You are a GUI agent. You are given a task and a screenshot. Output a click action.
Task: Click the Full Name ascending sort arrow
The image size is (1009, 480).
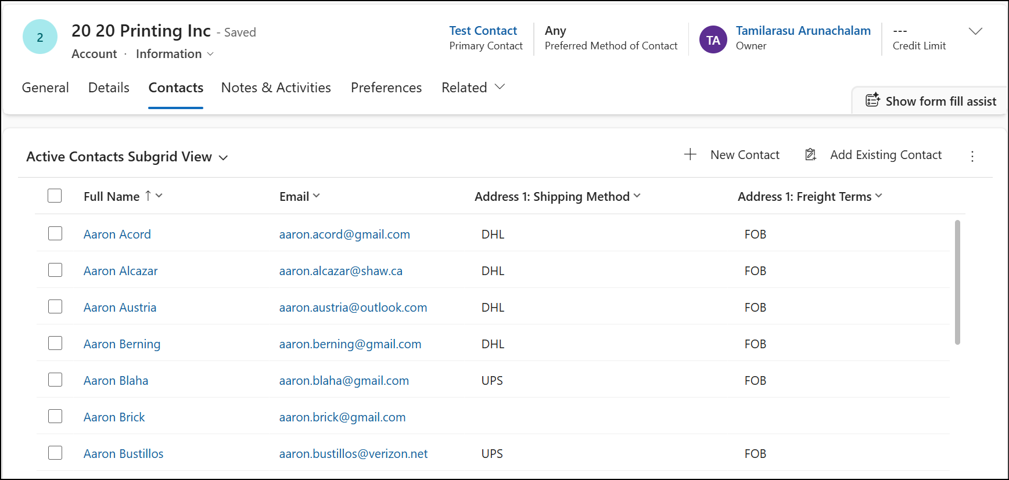point(148,196)
